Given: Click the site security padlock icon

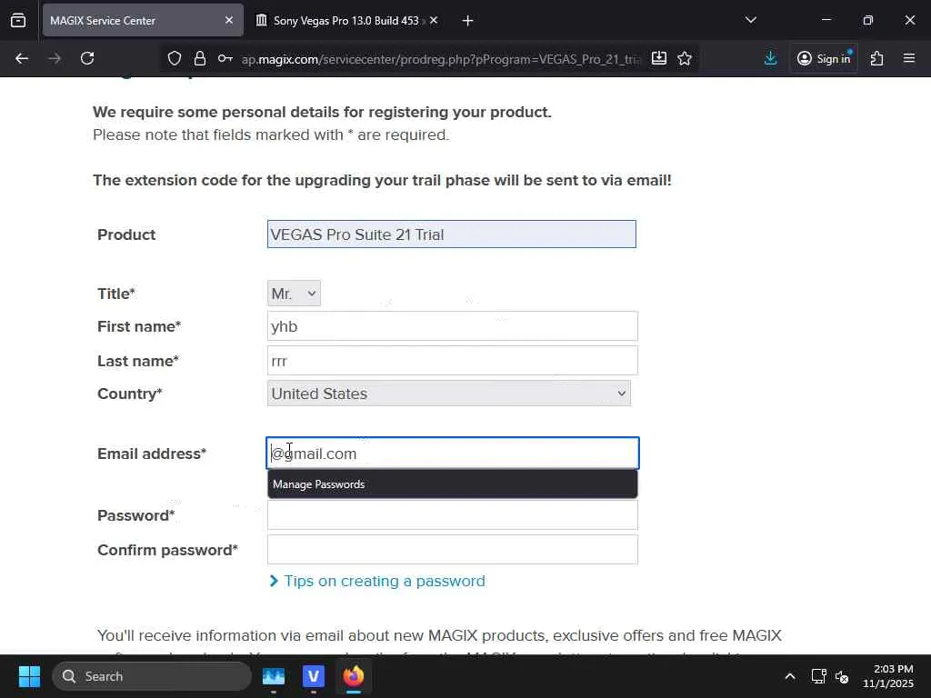Looking at the screenshot, I should [x=200, y=58].
